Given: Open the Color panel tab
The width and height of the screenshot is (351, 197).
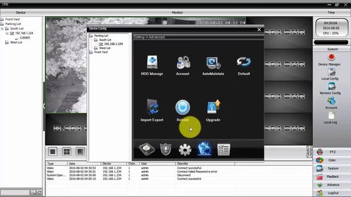Looking at the screenshot, I should 332,160.
